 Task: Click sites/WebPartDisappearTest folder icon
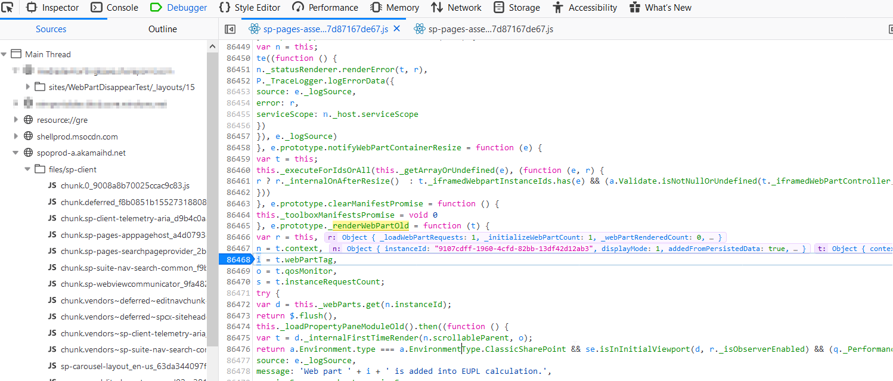coord(40,87)
